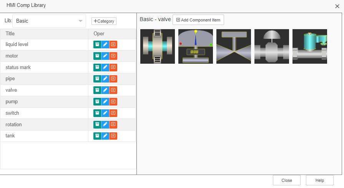
Task: Select the tank row title
Action: 10,136
